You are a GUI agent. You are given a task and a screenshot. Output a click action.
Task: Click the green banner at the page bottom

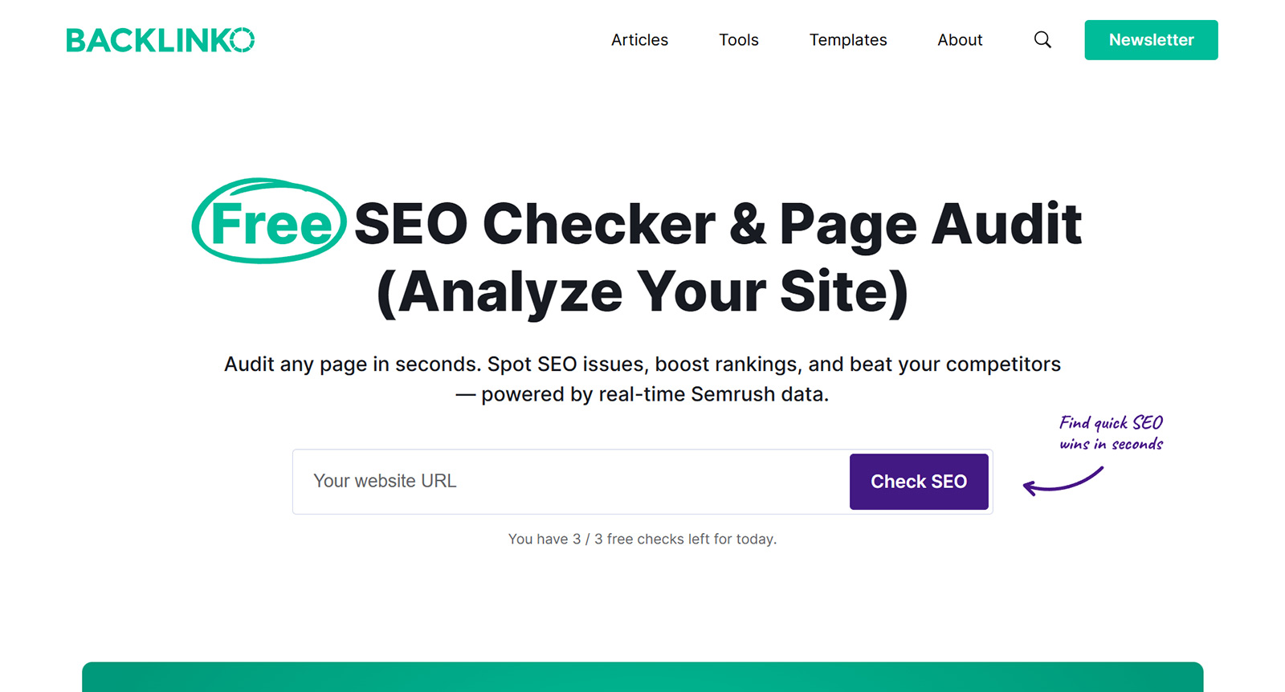coord(642,678)
